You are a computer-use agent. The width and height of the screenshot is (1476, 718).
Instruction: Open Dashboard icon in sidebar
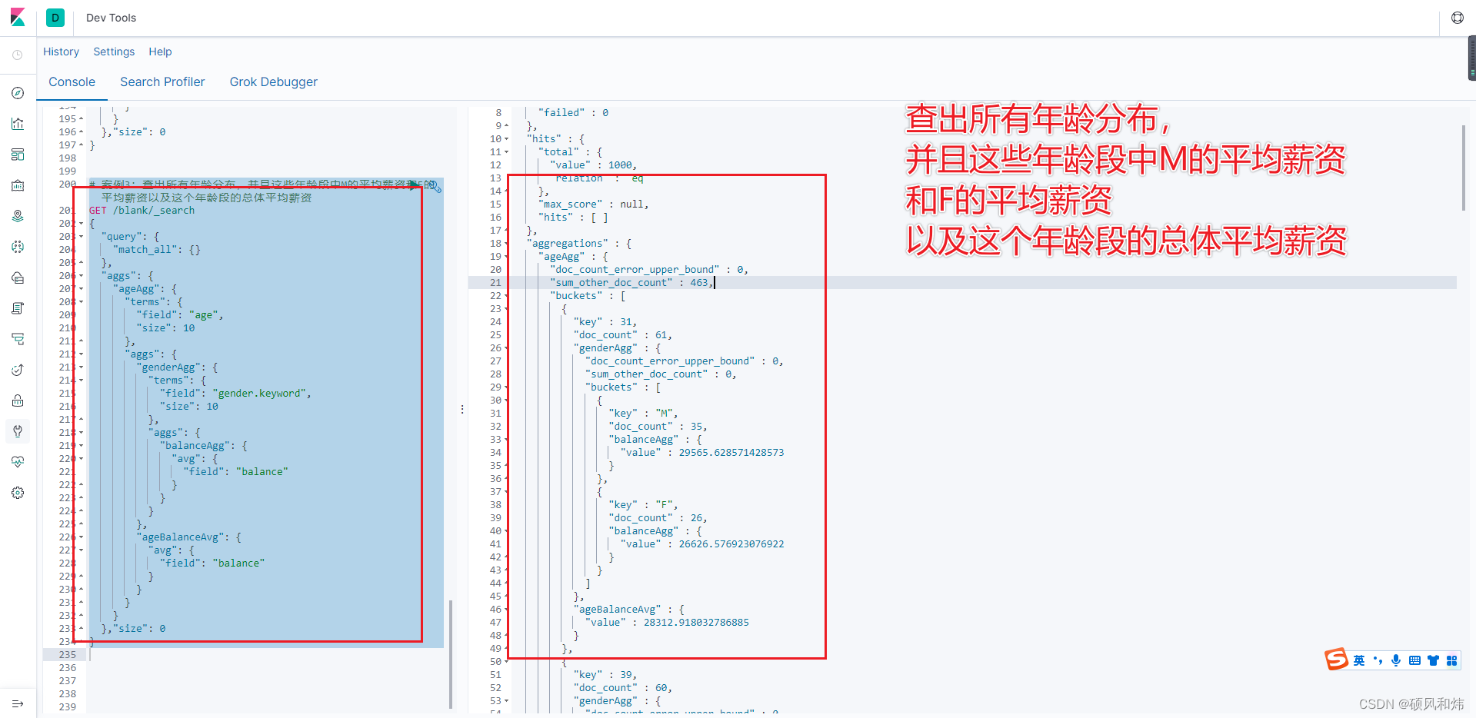pos(18,155)
